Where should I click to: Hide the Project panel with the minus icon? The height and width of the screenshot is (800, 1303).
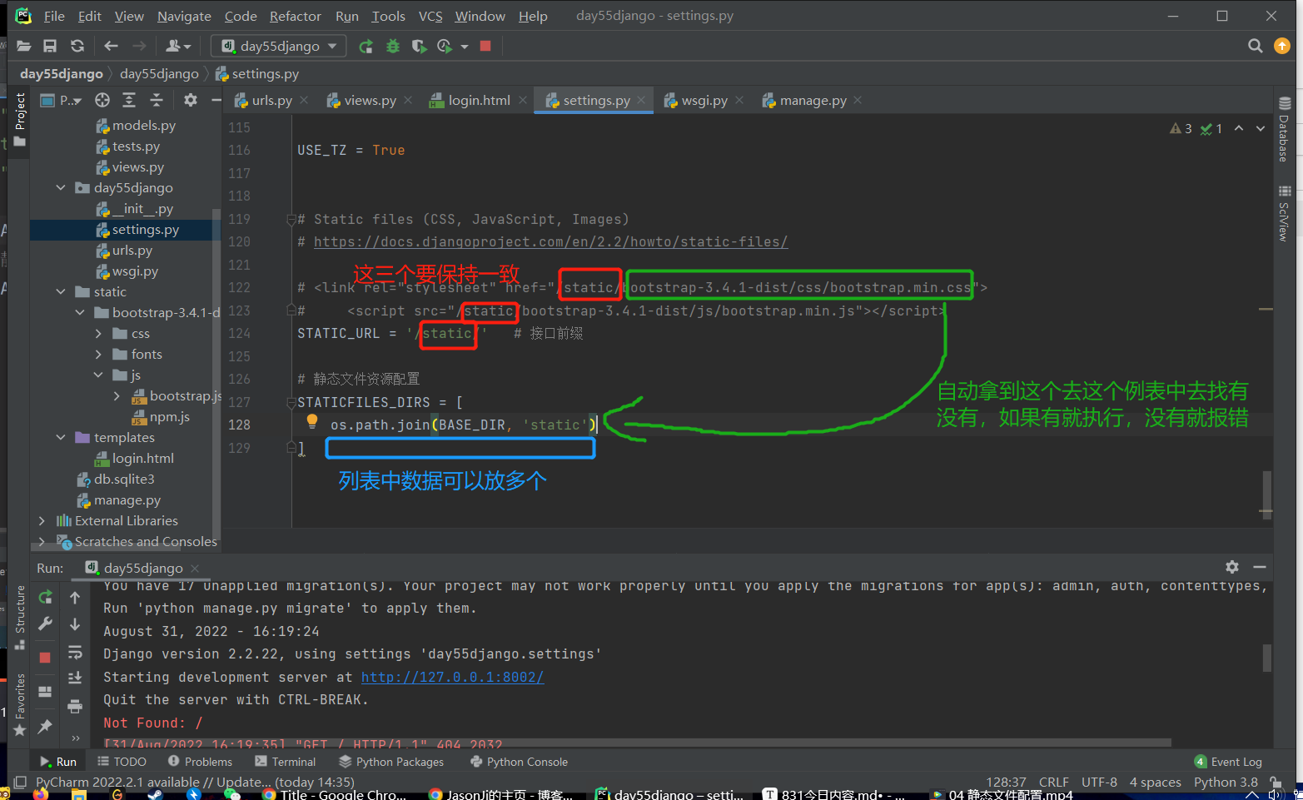pos(216,100)
